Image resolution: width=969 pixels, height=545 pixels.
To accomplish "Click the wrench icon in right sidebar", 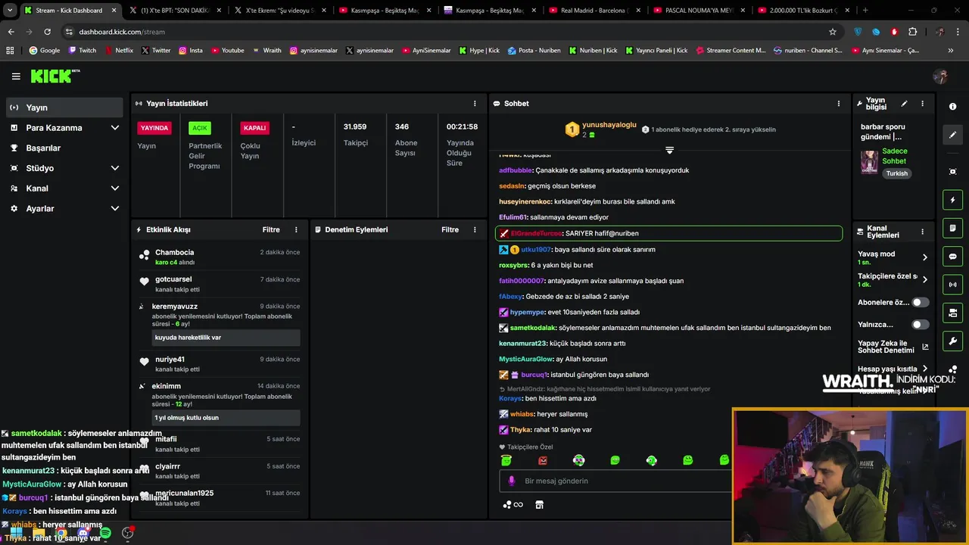I will click(x=953, y=341).
